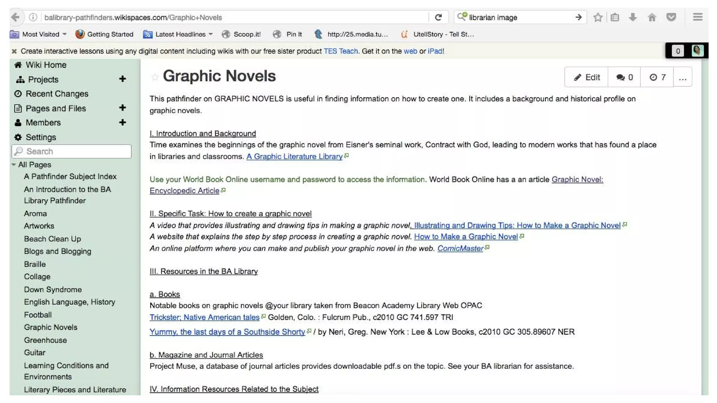Invite members with the plus icon

(122, 122)
